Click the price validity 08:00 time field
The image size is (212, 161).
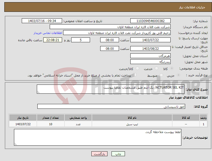tap(110, 48)
